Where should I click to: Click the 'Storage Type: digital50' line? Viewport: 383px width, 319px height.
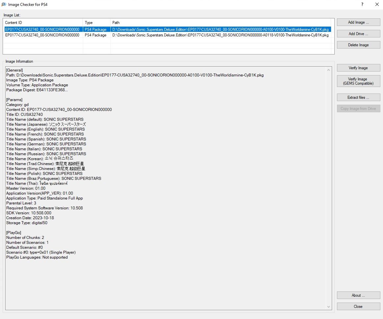[x=27, y=223]
